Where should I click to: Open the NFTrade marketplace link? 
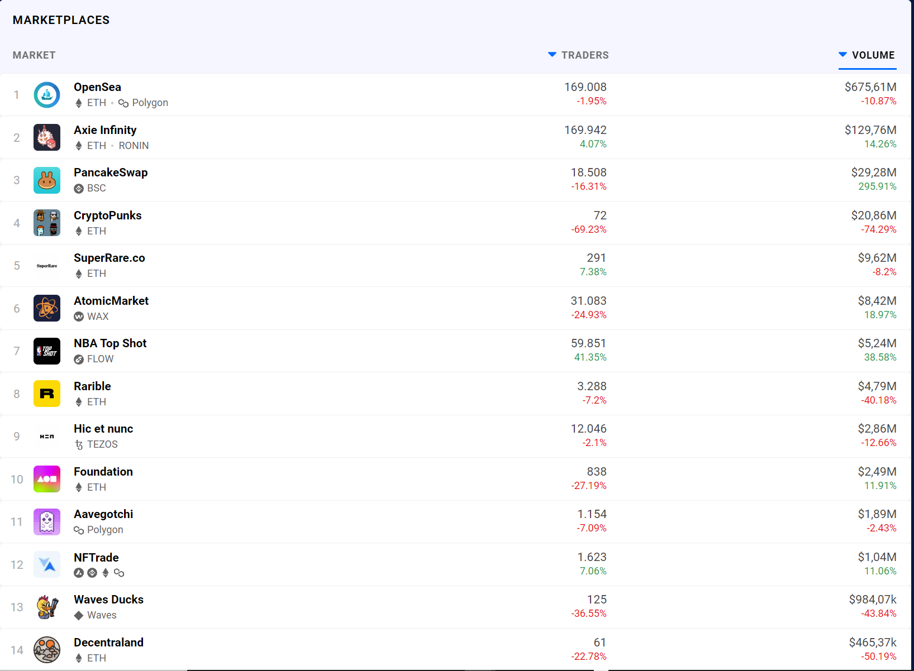click(x=96, y=558)
